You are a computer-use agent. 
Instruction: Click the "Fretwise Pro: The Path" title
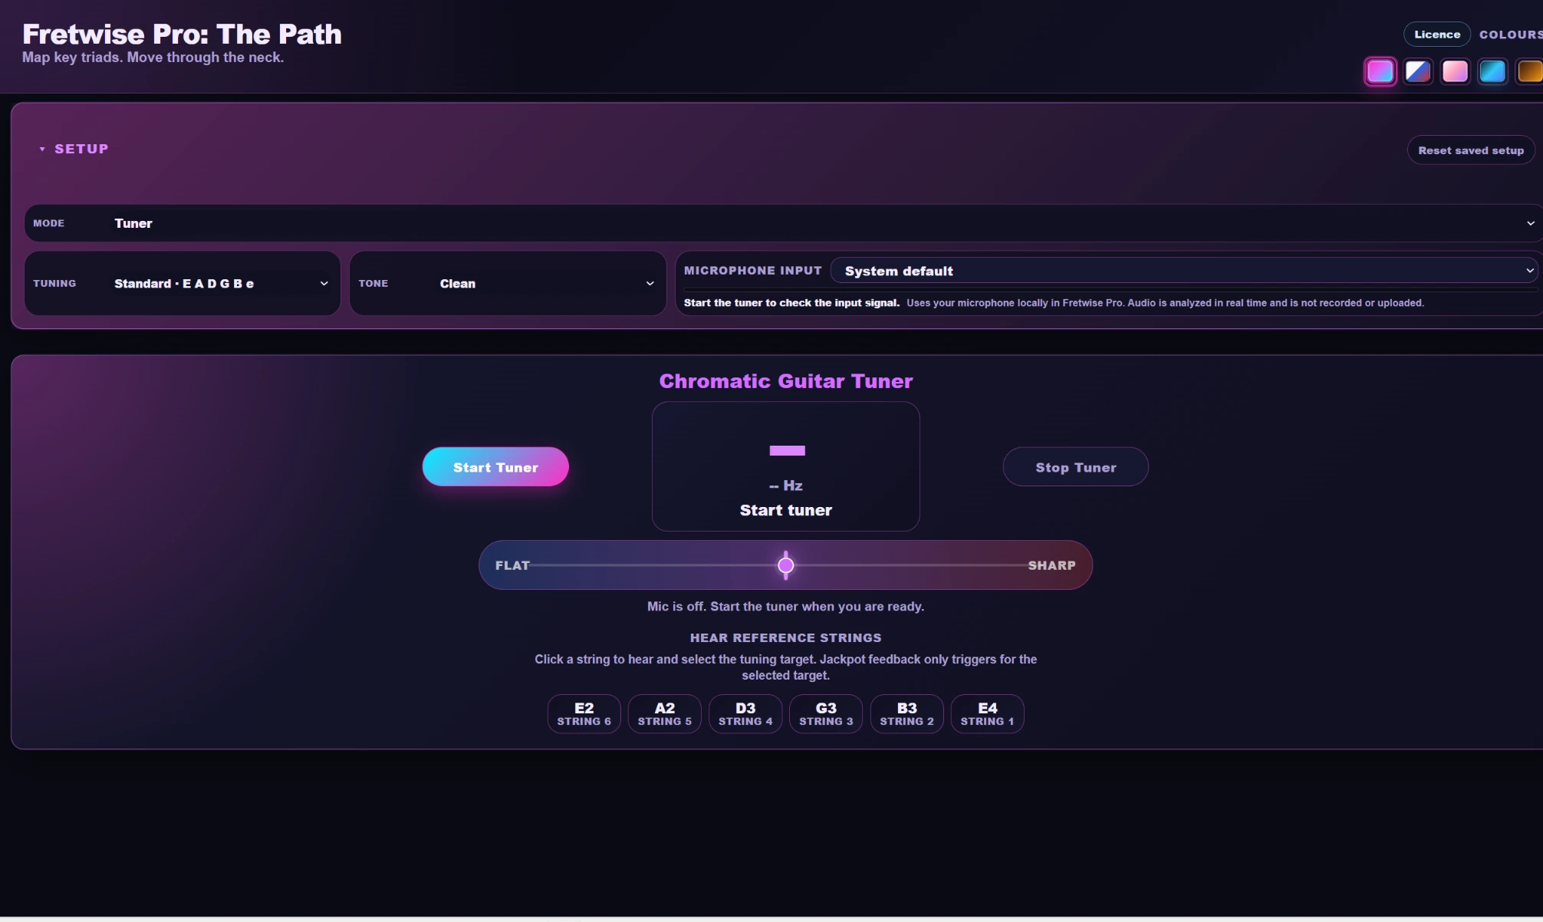[x=182, y=34]
